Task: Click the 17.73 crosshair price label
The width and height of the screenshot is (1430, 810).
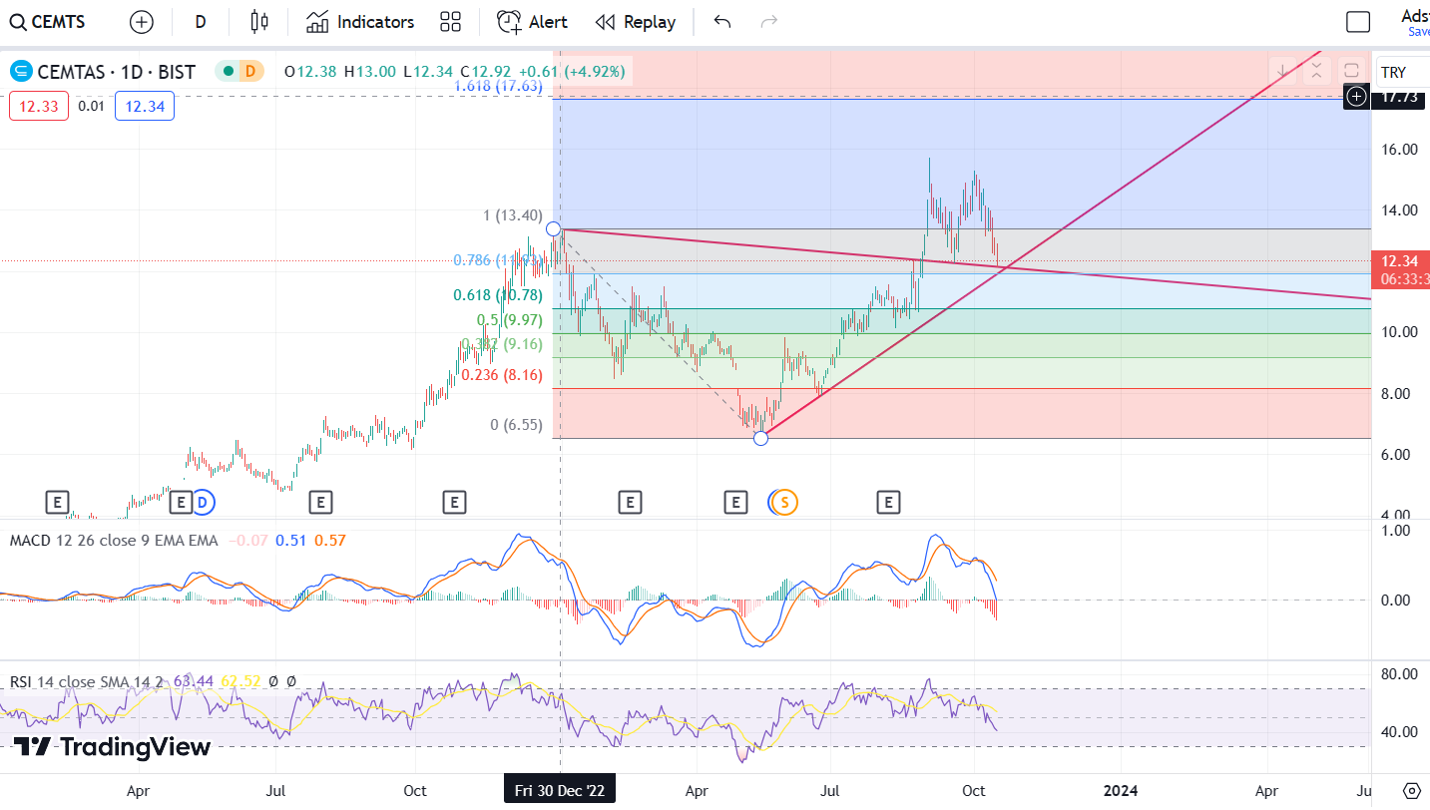Action: (x=1399, y=97)
